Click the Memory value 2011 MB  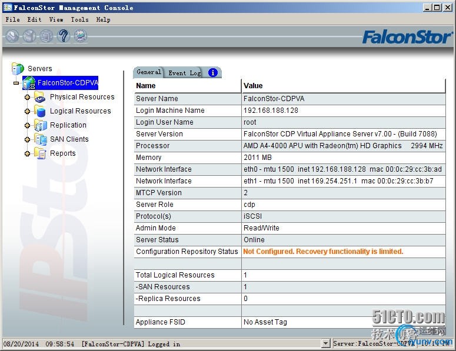click(x=258, y=158)
